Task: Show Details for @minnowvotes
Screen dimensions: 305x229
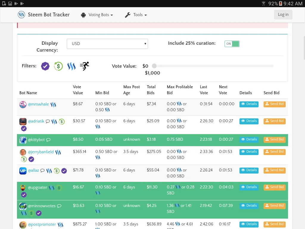Action: (x=249, y=206)
